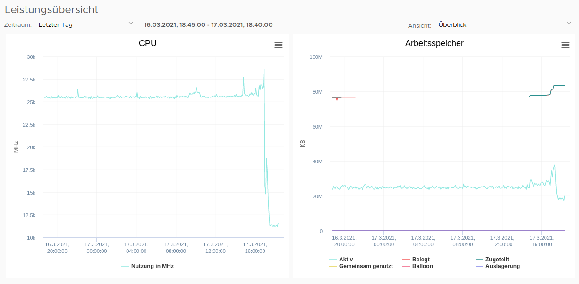Image resolution: width=579 pixels, height=284 pixels.
Task: Toggle the Zugeteilt series in memory legend
Action: click(x=492, y=260)
